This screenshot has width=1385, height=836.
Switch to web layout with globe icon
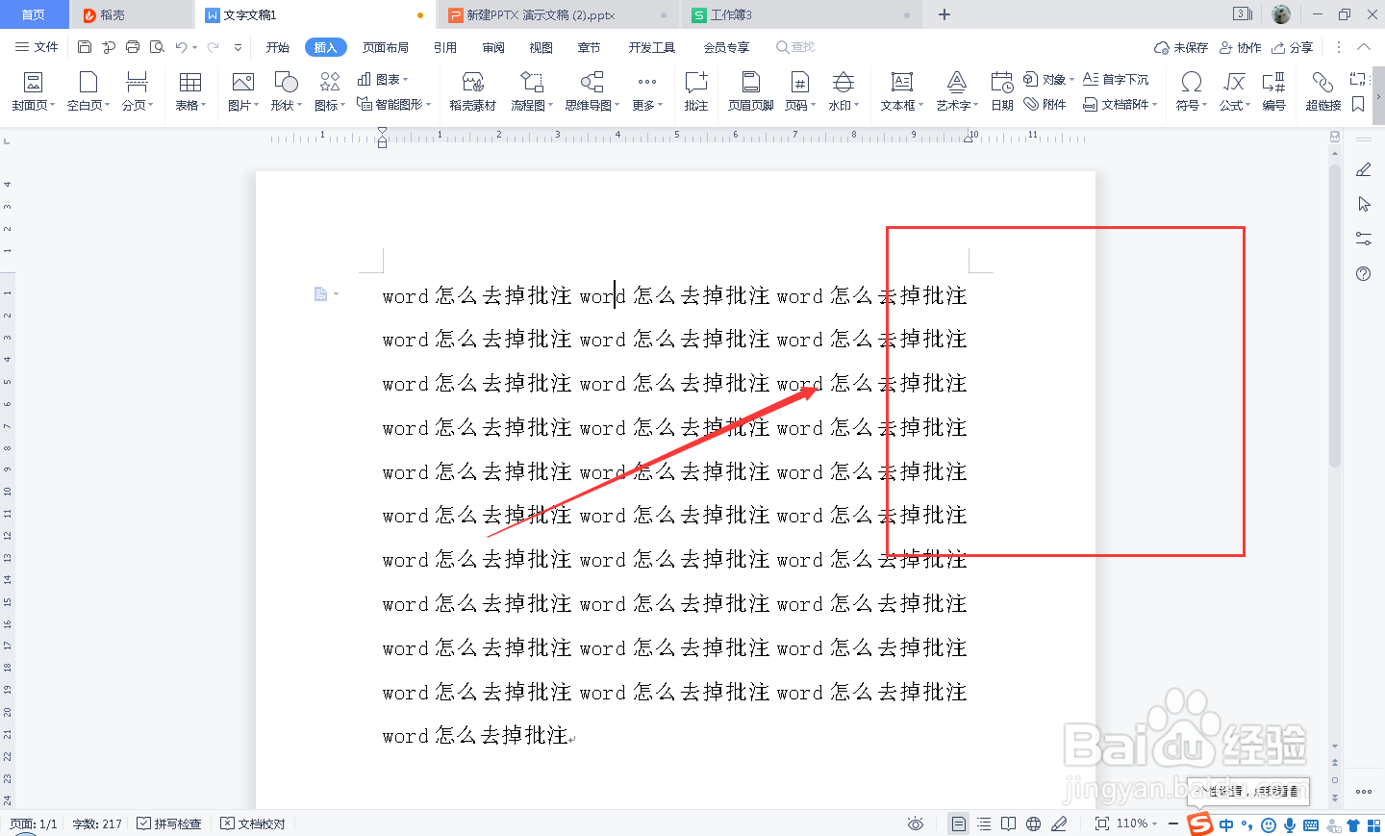(x=1032, y=823)
